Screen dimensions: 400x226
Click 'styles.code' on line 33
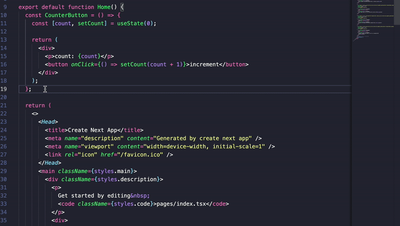(132, 204)
